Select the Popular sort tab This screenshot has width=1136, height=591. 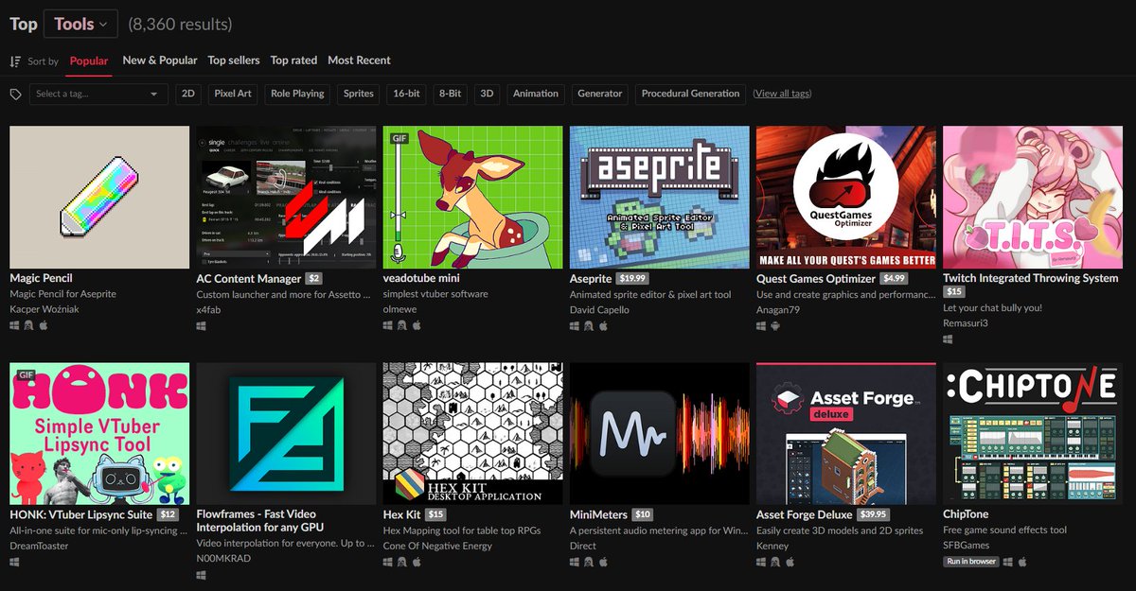89,61
